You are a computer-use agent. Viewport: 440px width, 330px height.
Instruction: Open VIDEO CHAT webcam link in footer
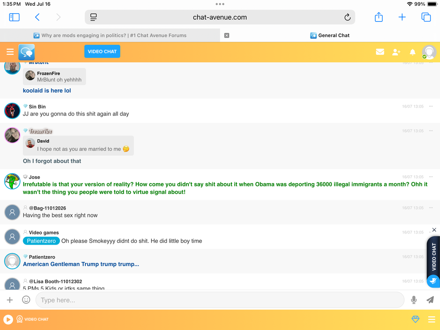click(33, 319)
